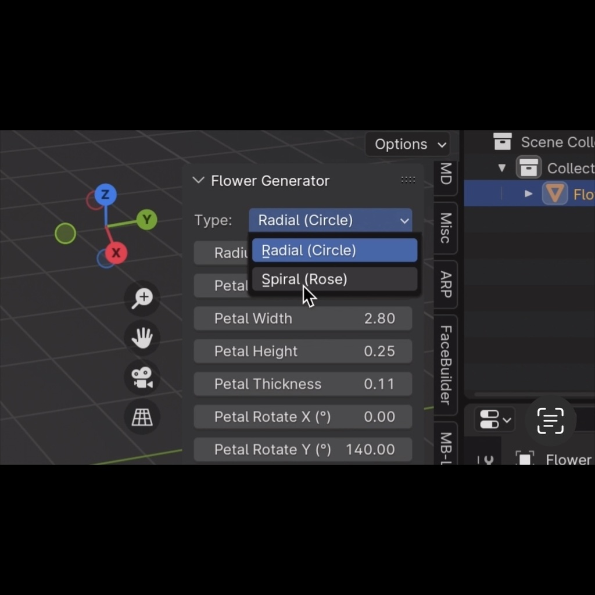595x595 pixels.
Task: Activate the hand pan icon in the viewport
Action: coord(142,338)
